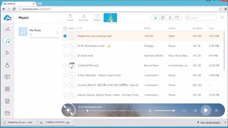The width and height of the screenshot is (228, 128).
Task: Click the disc icon for 01 Gold.mp3
Action: (72, 56)
